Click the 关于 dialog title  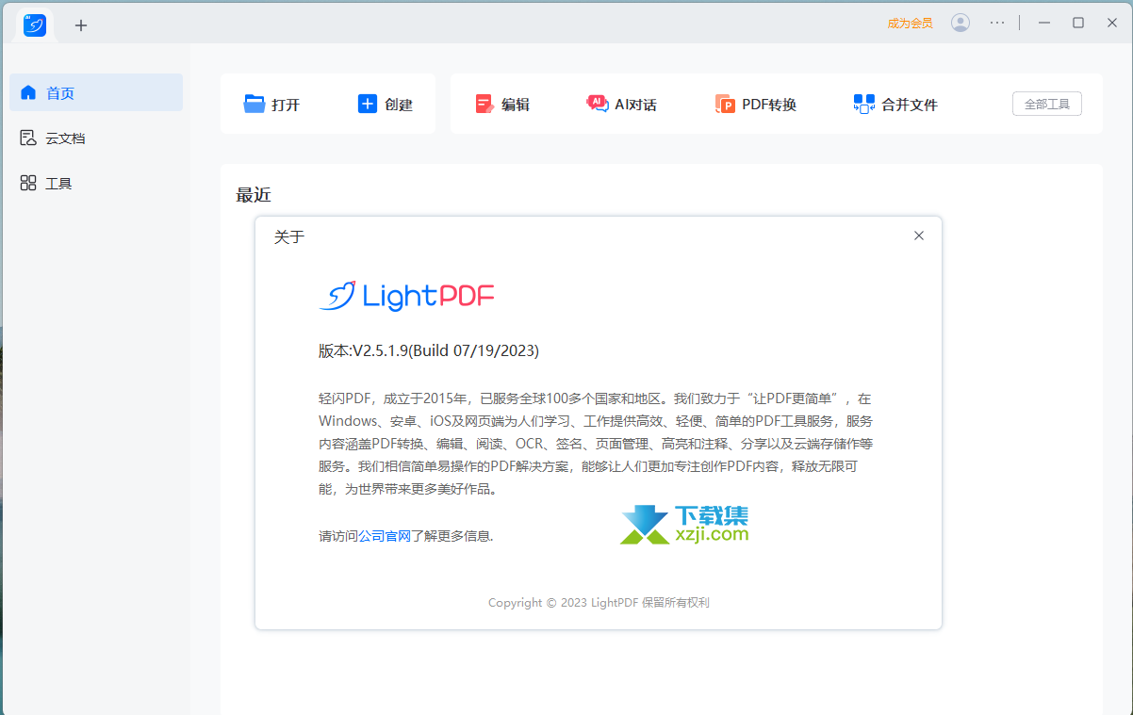[289, 236]
